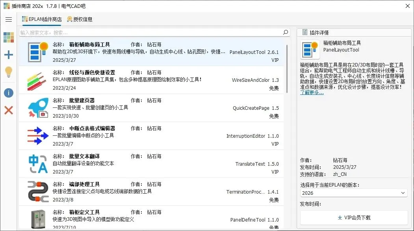Click the zh_CN supported language value
The height and width of the screenshot is (231, 414).
340,174
